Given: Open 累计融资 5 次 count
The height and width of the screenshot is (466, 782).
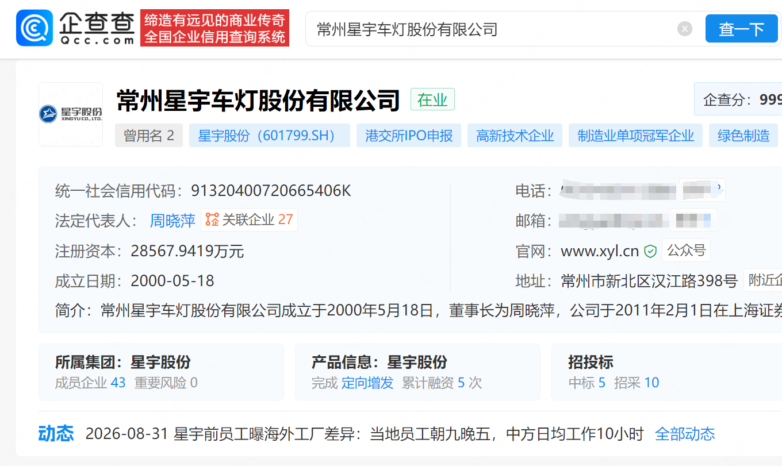Looking at the screenshot, I should [442, 383].
